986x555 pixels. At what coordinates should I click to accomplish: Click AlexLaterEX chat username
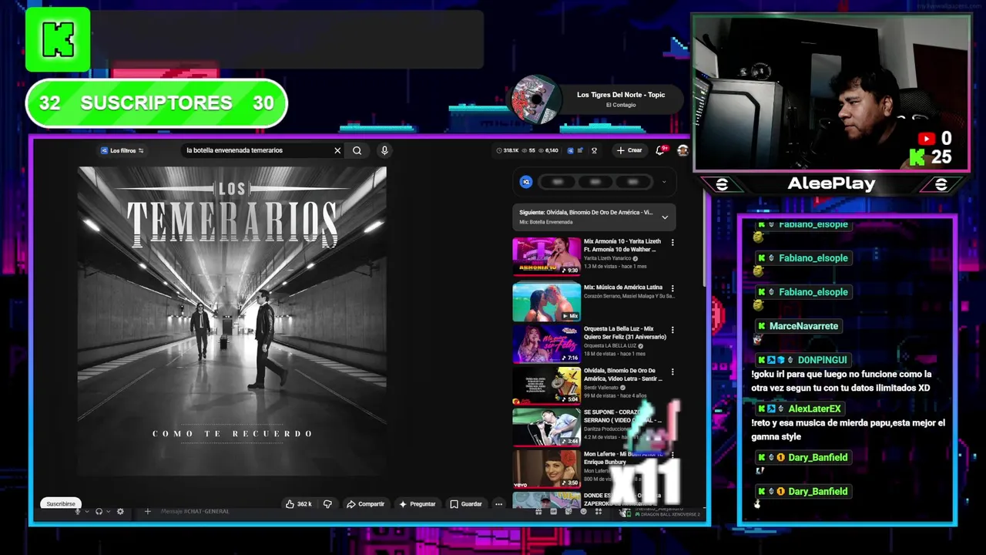point(814,409)
